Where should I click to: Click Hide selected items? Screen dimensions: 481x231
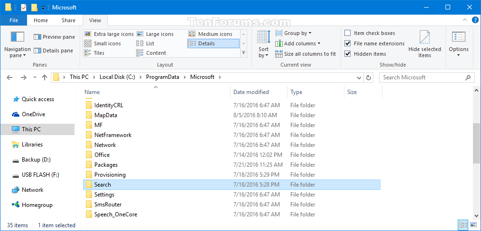[x=425, y=44]
